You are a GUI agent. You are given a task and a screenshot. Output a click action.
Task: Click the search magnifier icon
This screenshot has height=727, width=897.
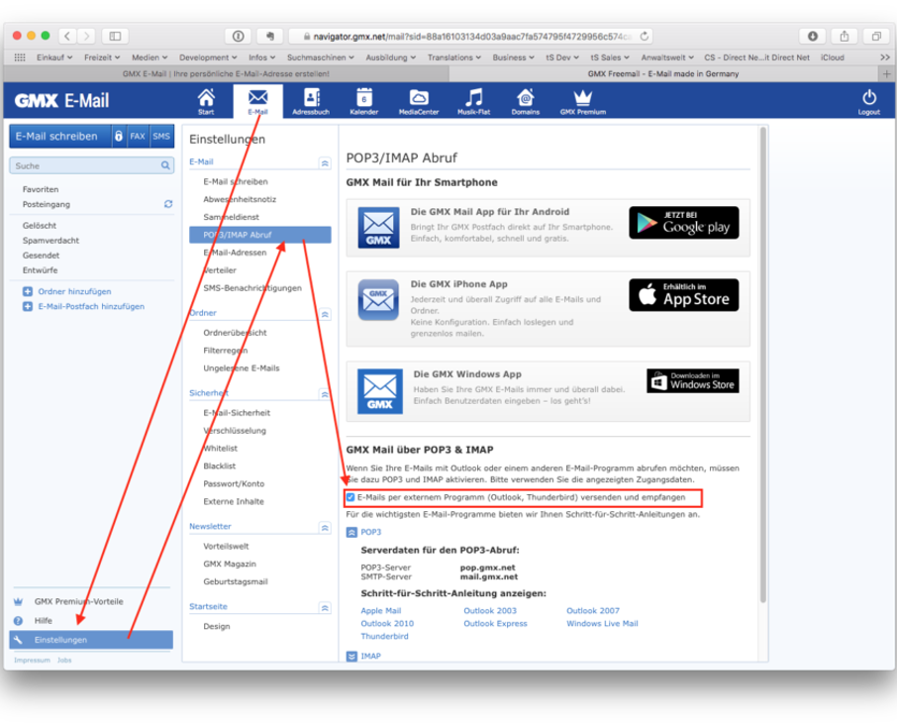click(165, 165)
